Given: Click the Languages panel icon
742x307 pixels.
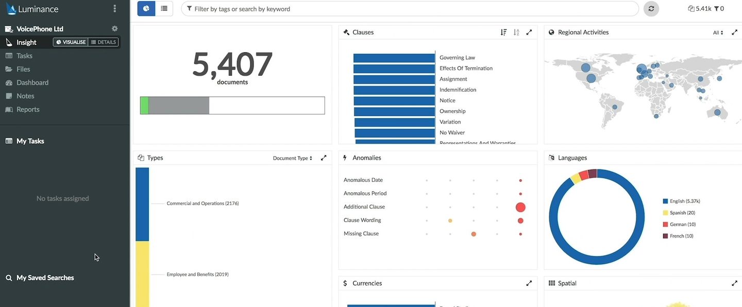Looking at the screenshot, I should (x=551, y=158).
